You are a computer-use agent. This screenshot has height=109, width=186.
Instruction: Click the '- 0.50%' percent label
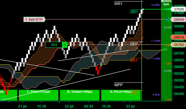pos(155,95)
